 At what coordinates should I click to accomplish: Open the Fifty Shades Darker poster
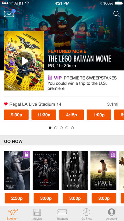(17, 171)
